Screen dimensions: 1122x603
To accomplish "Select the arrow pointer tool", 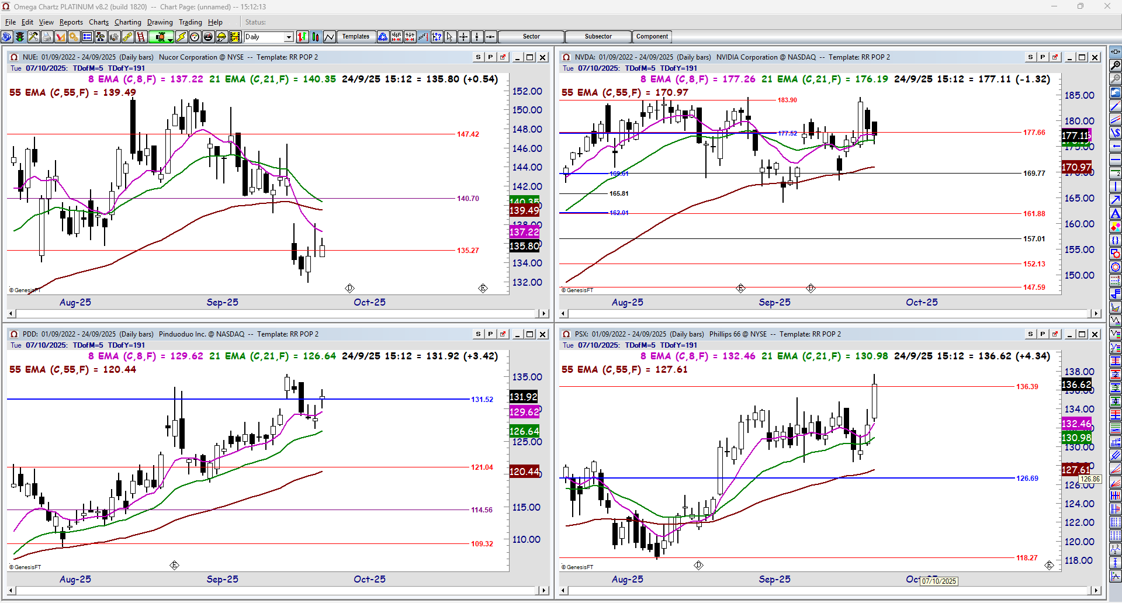I will pyautogui.click(x=449, y=37).
